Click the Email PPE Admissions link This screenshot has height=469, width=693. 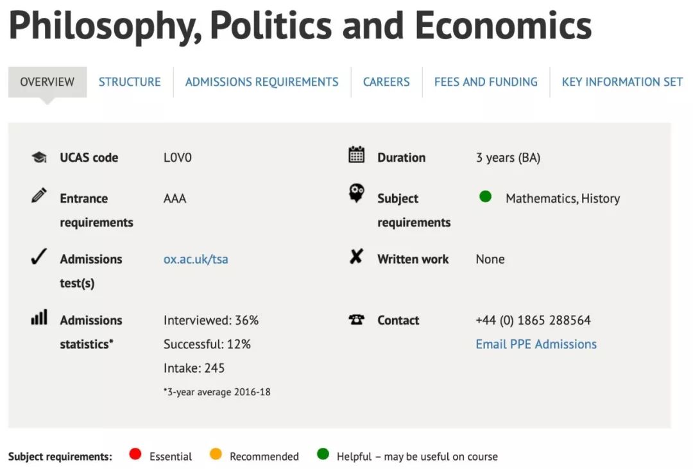click(x=536, y=344)
